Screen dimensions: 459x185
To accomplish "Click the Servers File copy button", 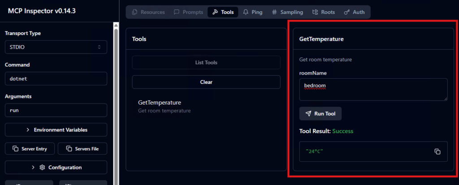I will point(82,149).
